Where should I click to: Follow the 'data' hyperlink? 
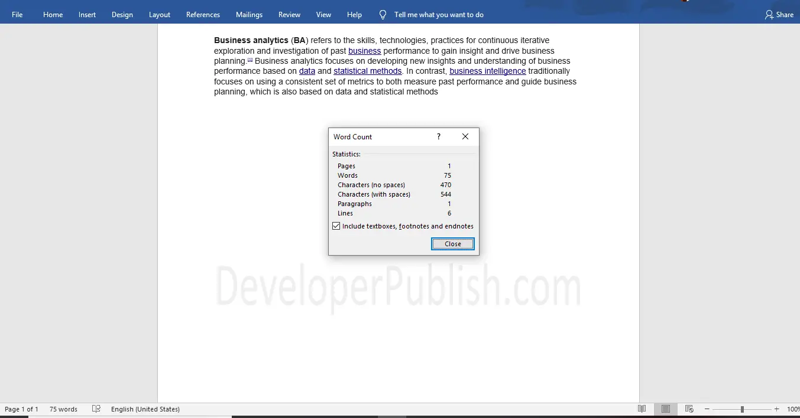tap(307, 71)
